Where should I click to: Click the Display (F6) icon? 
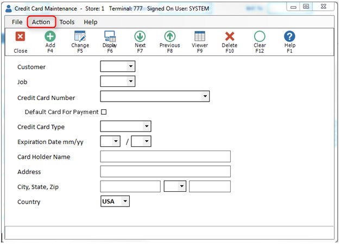(x=110, y=37)
